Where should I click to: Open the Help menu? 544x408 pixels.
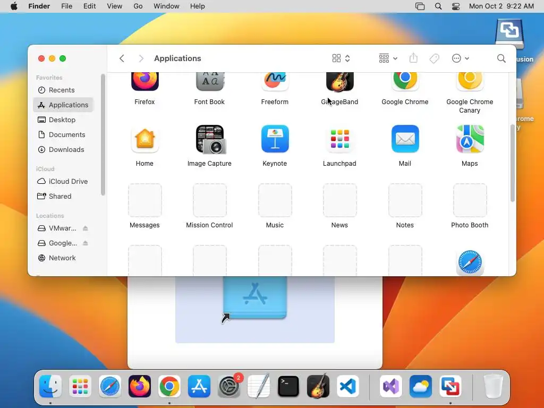(x=198, y=6)
